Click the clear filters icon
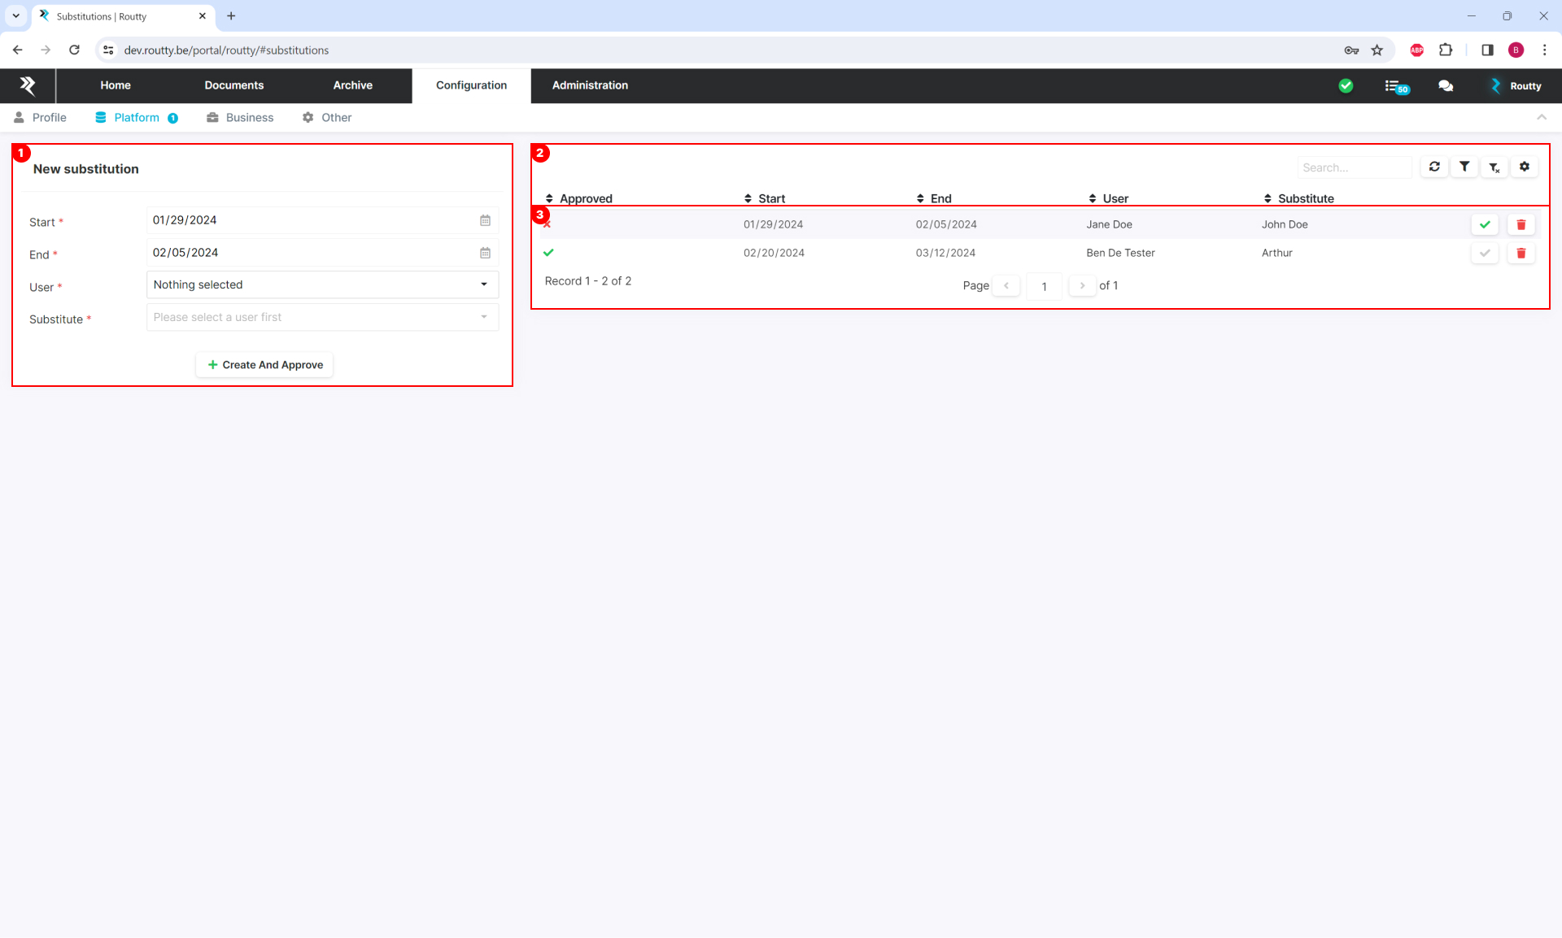The image size is (1562, 938). click(x=1494, y=167)
